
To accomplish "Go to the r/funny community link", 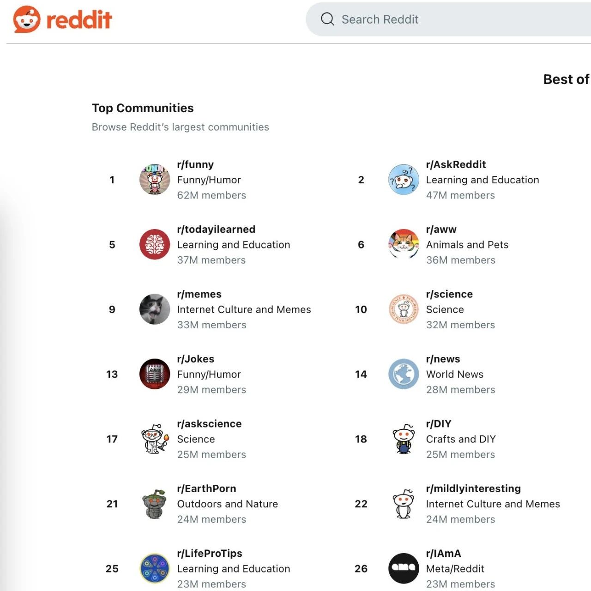I will pos(195,165).
